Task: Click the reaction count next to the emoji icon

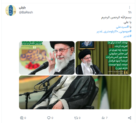Action: [25, 118]
